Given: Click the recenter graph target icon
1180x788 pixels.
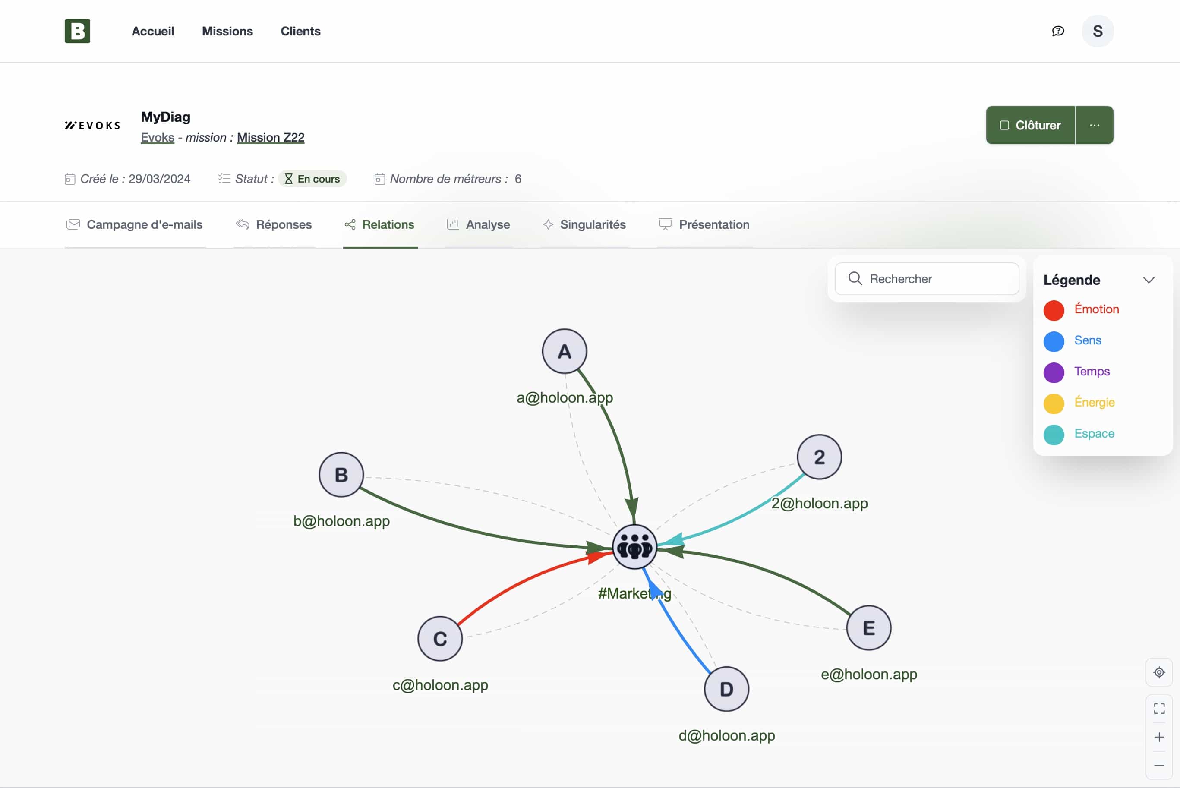Looking at the screenshot, I should (1159, 672).
